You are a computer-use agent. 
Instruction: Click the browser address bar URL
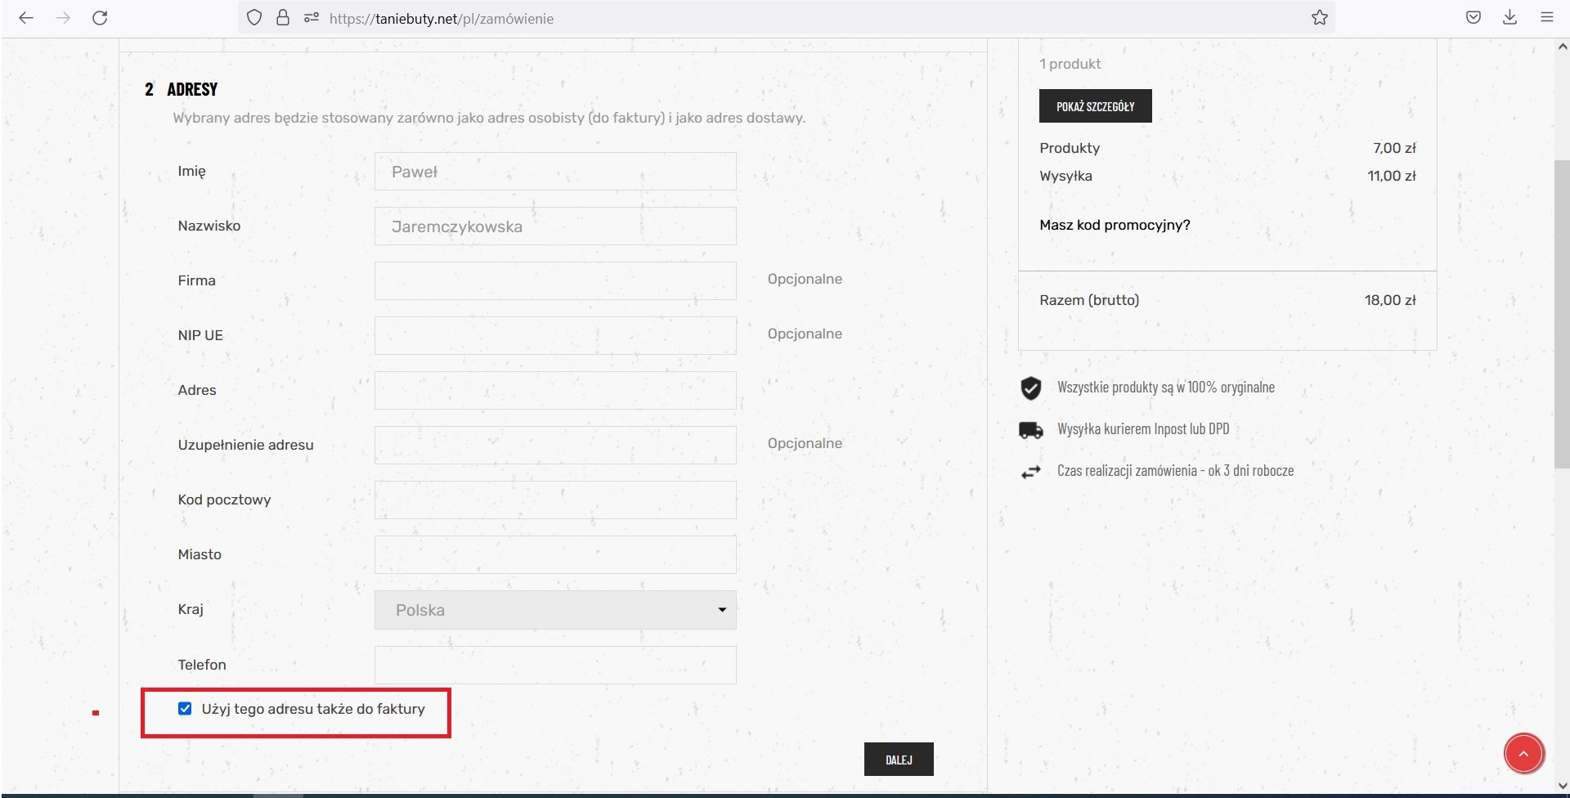(442, 18)
